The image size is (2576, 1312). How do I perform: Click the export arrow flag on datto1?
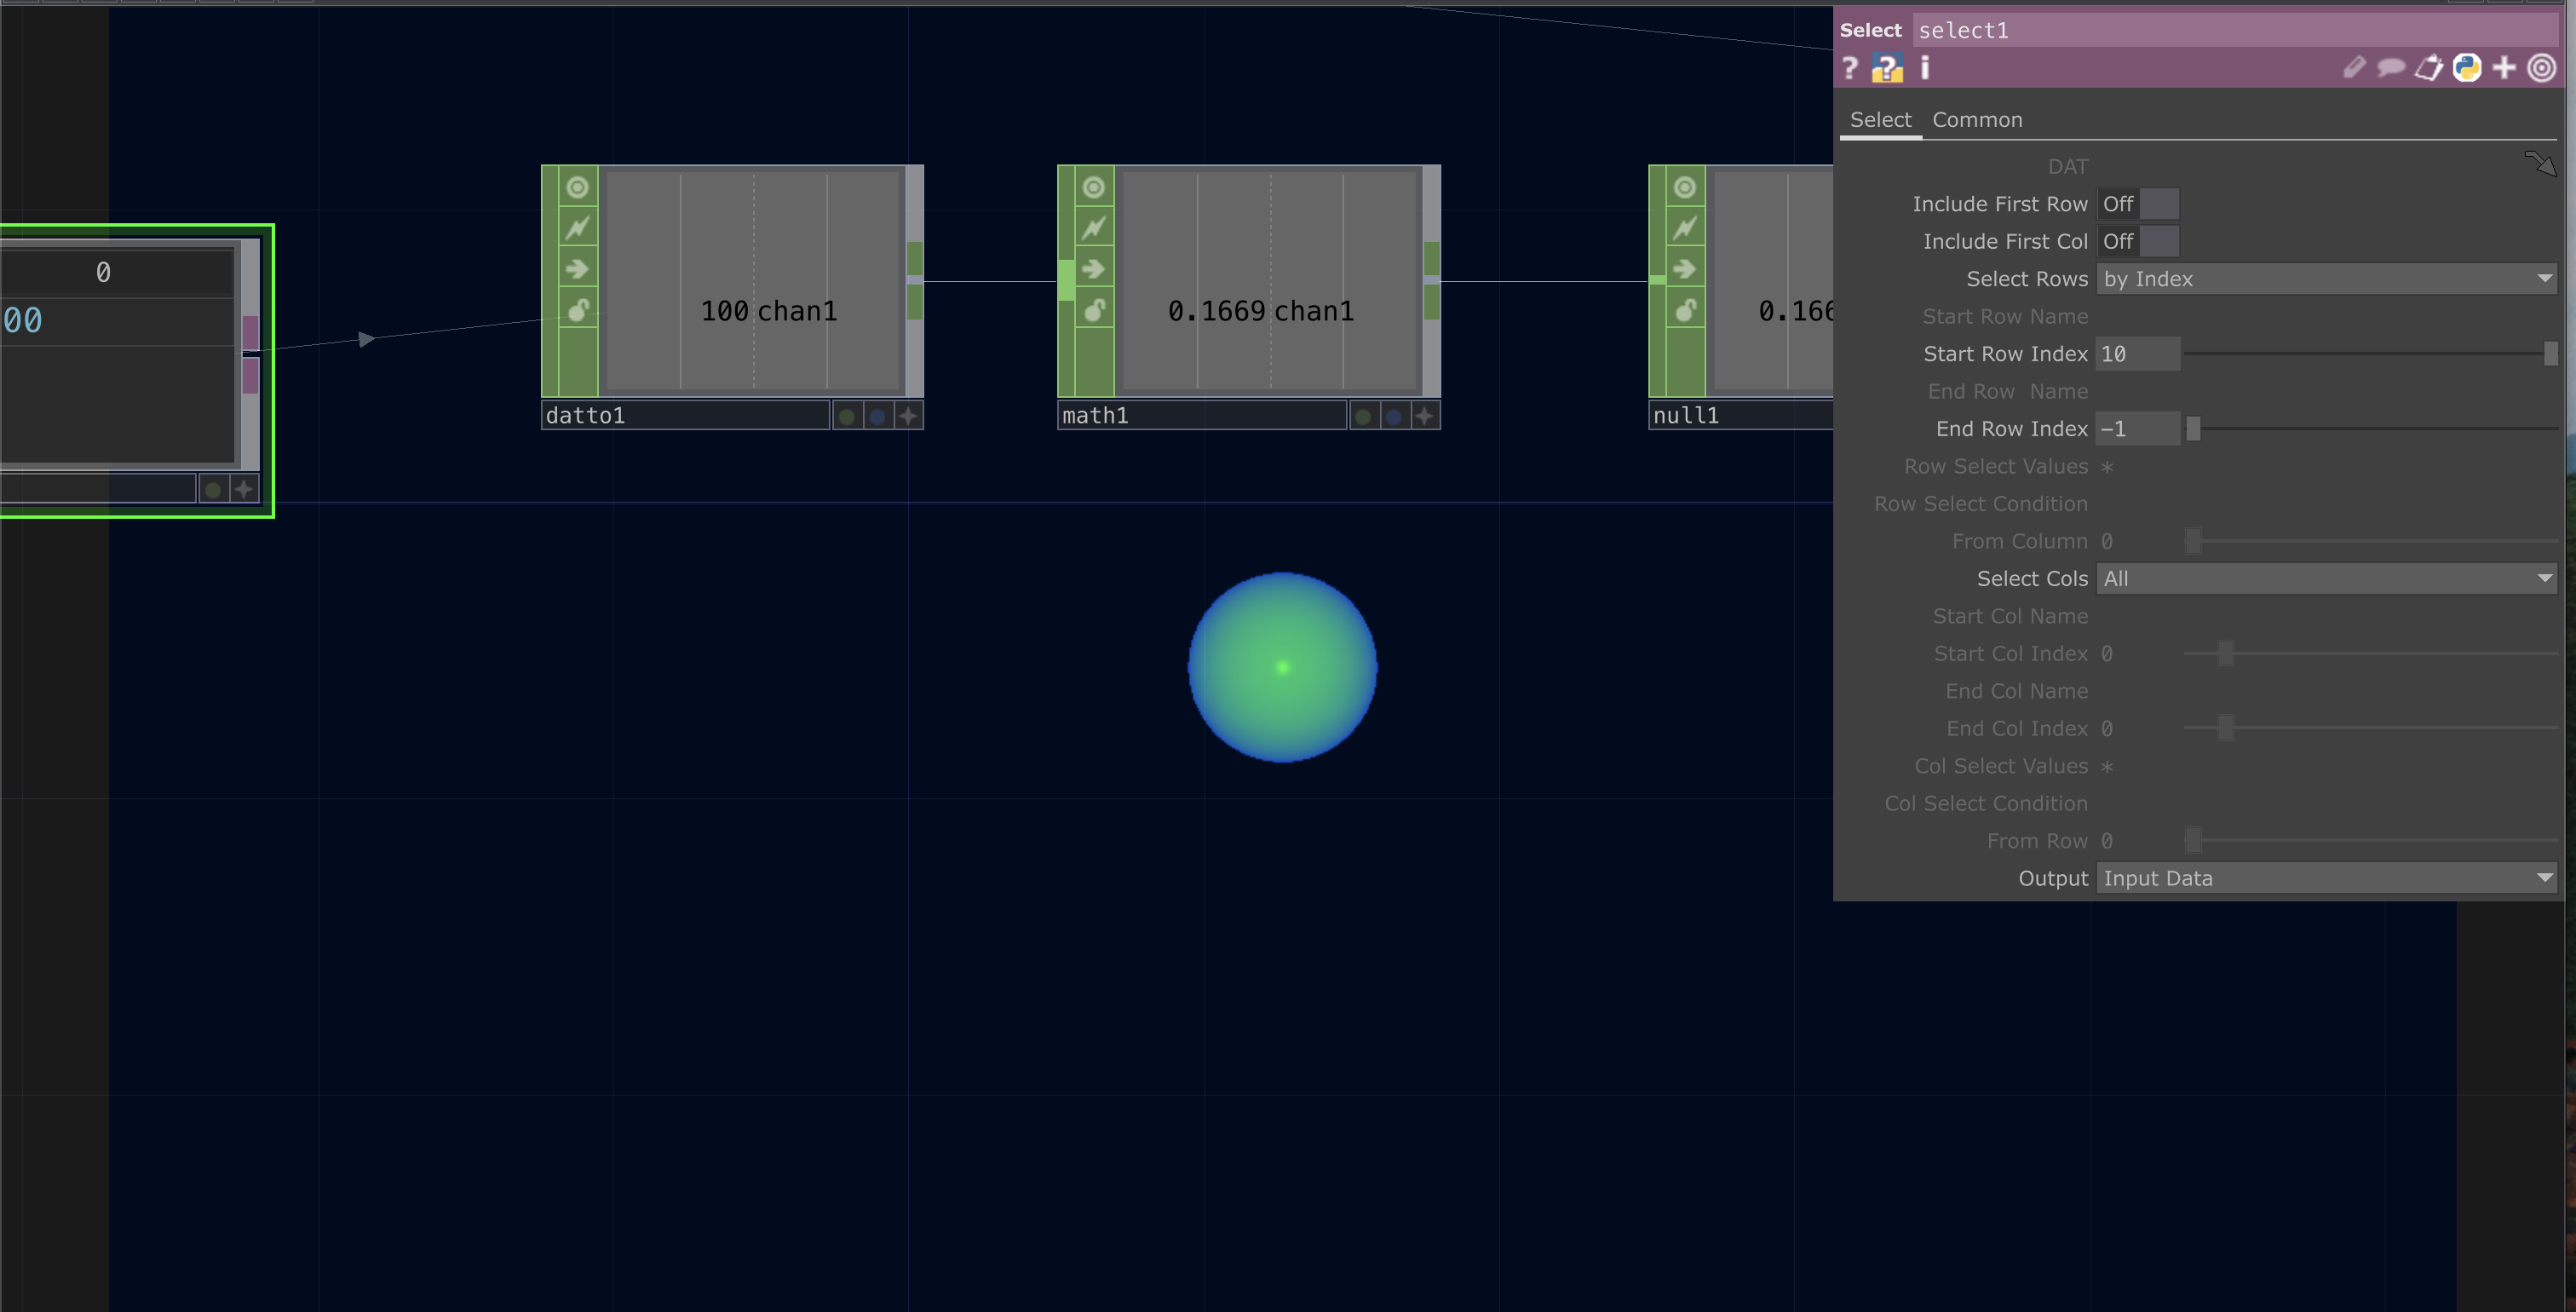tap(577, 268)
